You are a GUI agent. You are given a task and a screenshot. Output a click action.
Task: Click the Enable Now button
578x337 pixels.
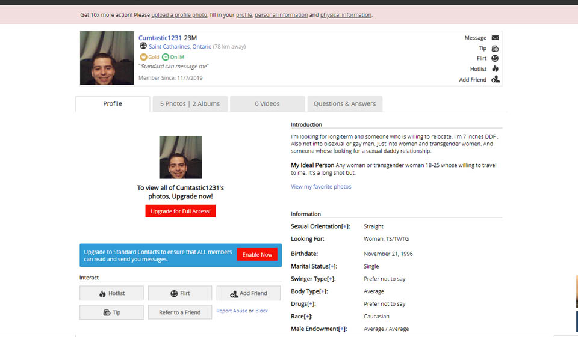click(257, 255)
